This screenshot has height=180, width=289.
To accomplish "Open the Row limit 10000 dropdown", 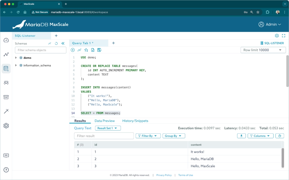I will tap(263, 50).
